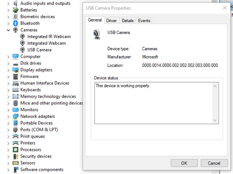This screenshot has height=174, width=233.
Task: Click the Mice and pointing devices icon
Action: [x=16, y=103]
